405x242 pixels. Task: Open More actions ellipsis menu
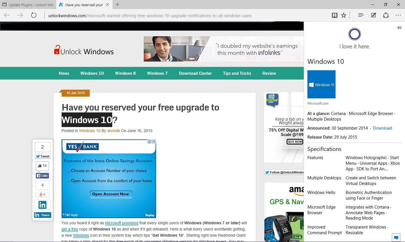(398, 15)
